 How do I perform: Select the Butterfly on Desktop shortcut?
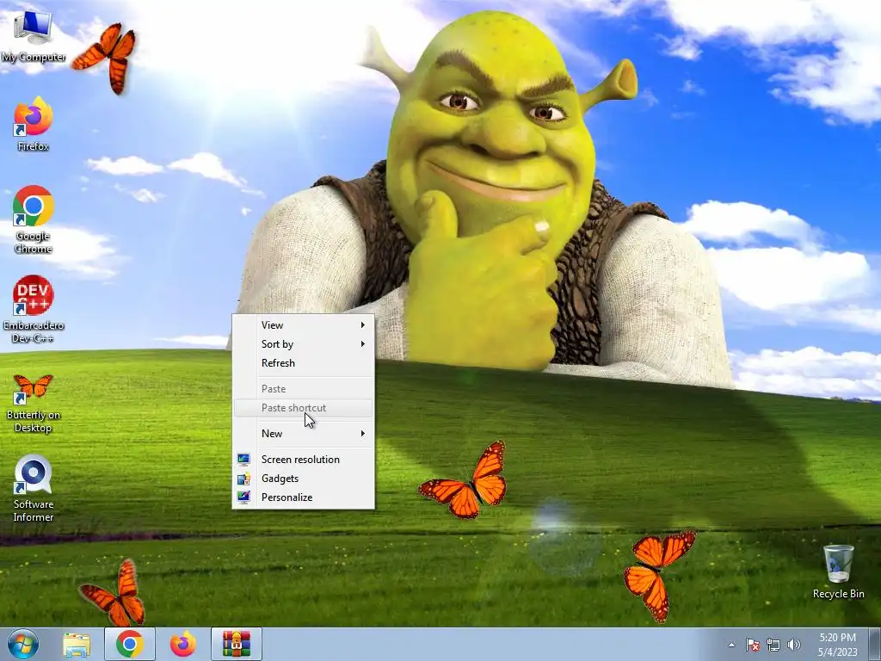pos(33,404)
